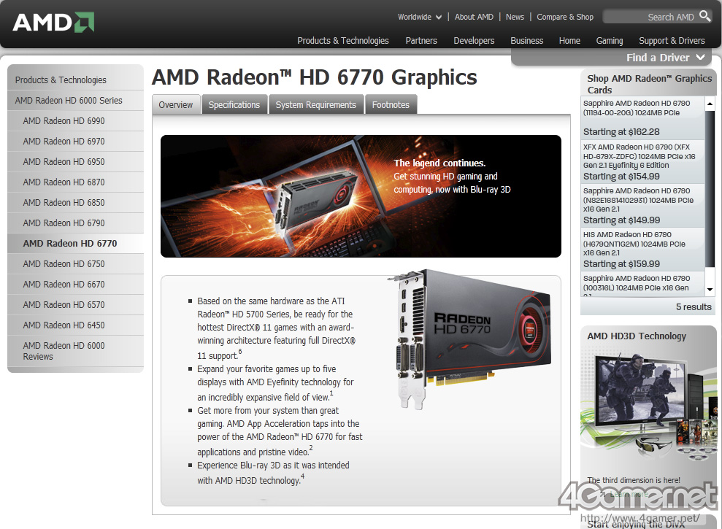Open Products & Technologies menu
The height and width of the screenshot is (529, 722).
(x=342, y=41)
